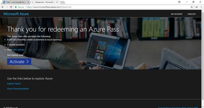Bookmark page with the star icon
Viewport: 204px width, 108px height.
192,7
